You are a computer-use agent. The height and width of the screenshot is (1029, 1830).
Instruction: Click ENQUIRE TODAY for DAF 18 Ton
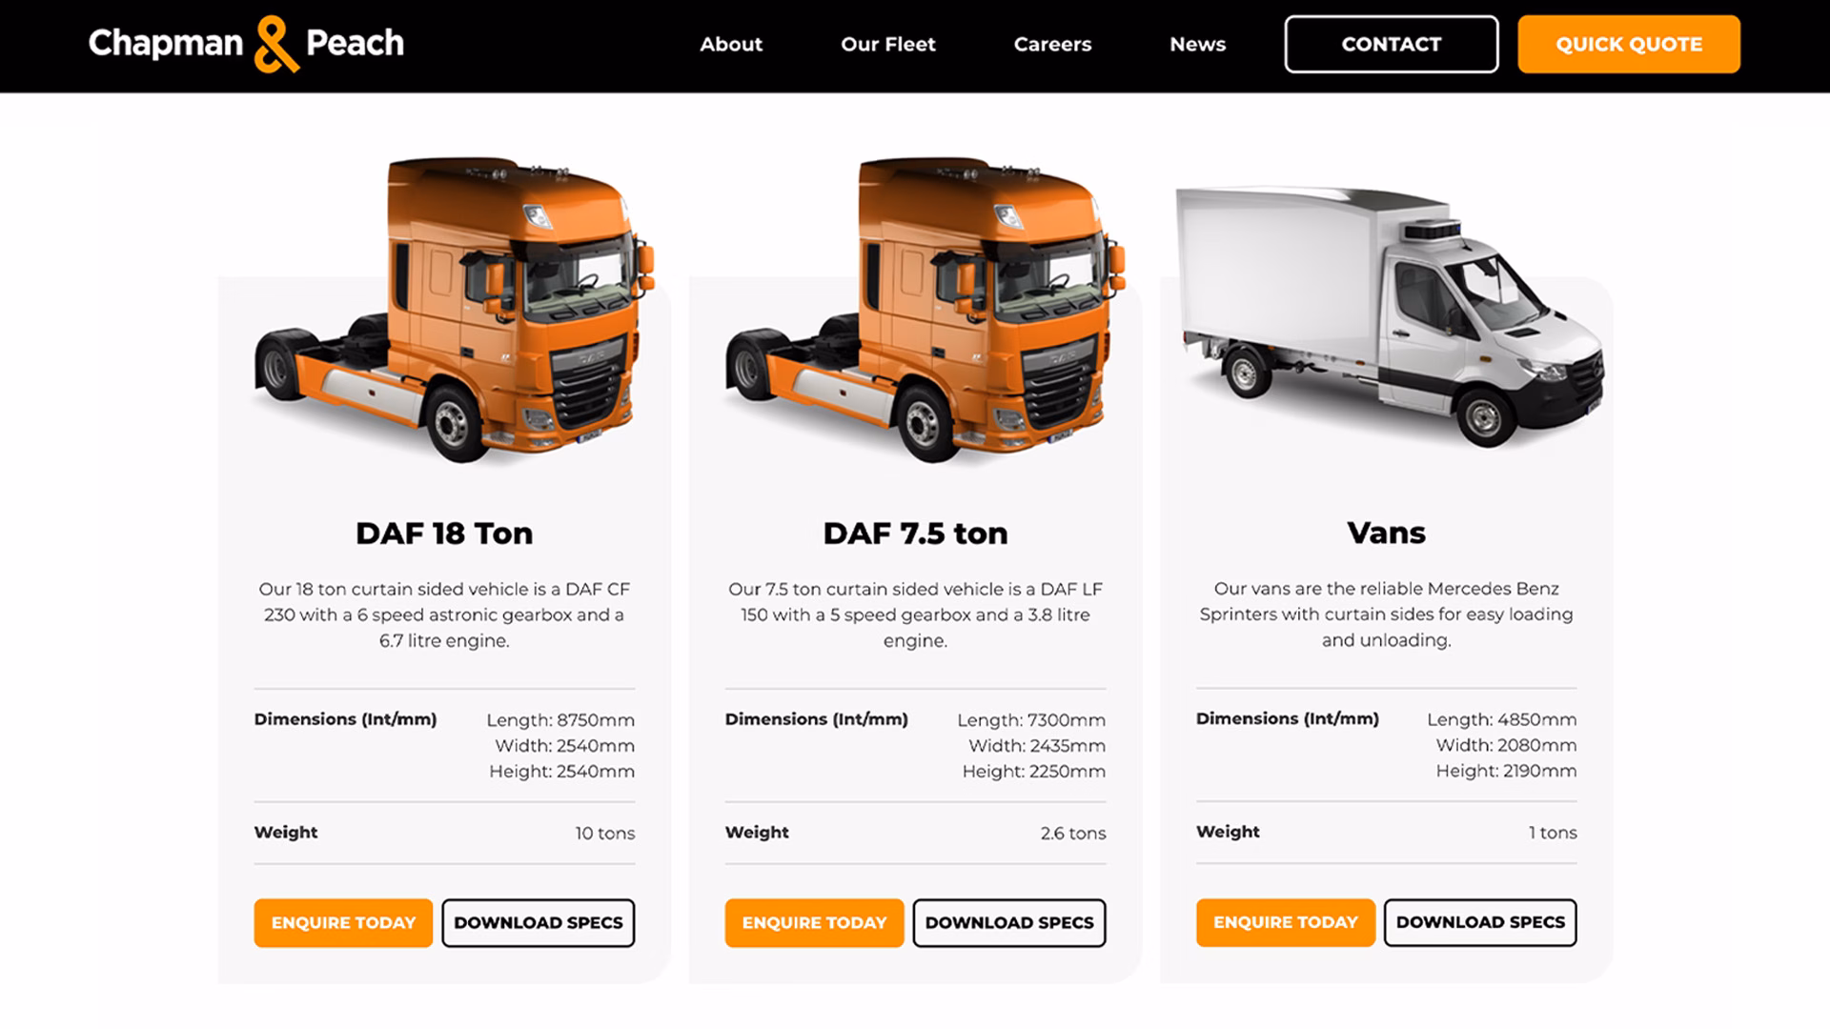pos(343,922)
